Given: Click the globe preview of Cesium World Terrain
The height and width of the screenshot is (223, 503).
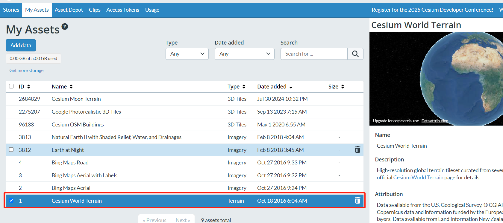Looking at the screenshot, I should 436,79.
